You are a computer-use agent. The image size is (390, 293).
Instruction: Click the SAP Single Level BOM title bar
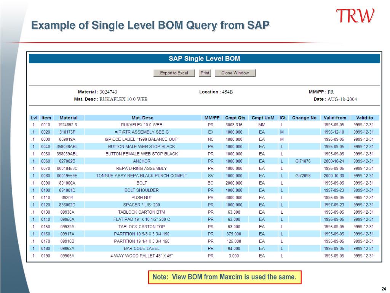pos(205,58)
